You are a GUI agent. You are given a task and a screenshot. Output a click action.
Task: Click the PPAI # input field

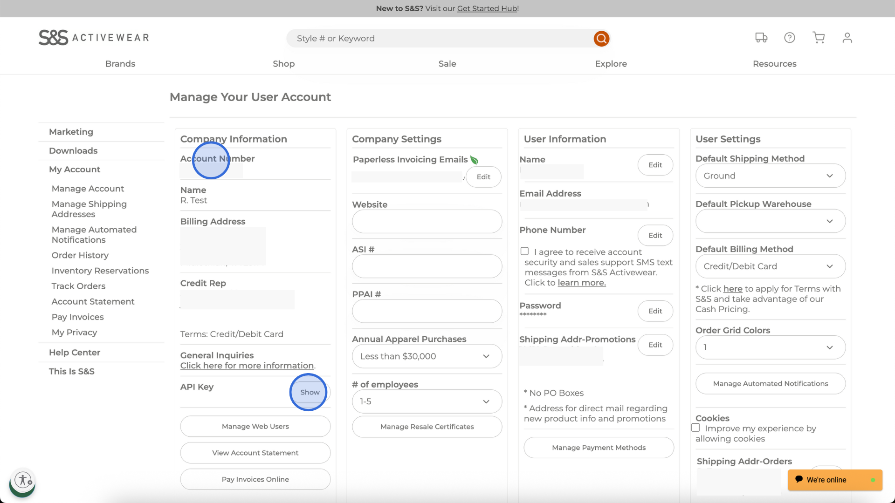tap(427, 311)
